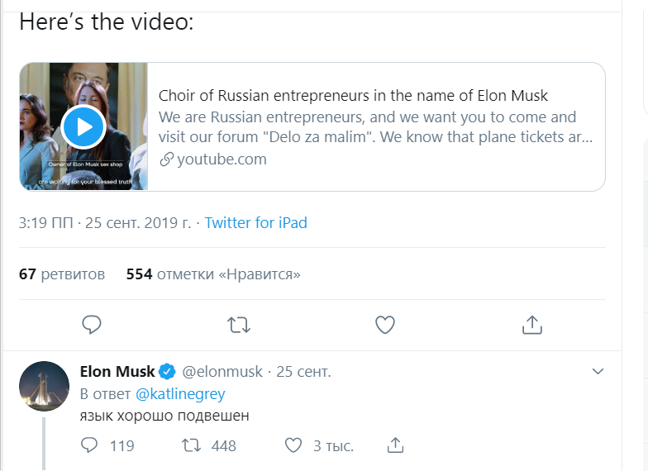Like Elon Musk's reply
Image resolution: width=648 pixels, height=471 pixels.
(x=293, y=445)
